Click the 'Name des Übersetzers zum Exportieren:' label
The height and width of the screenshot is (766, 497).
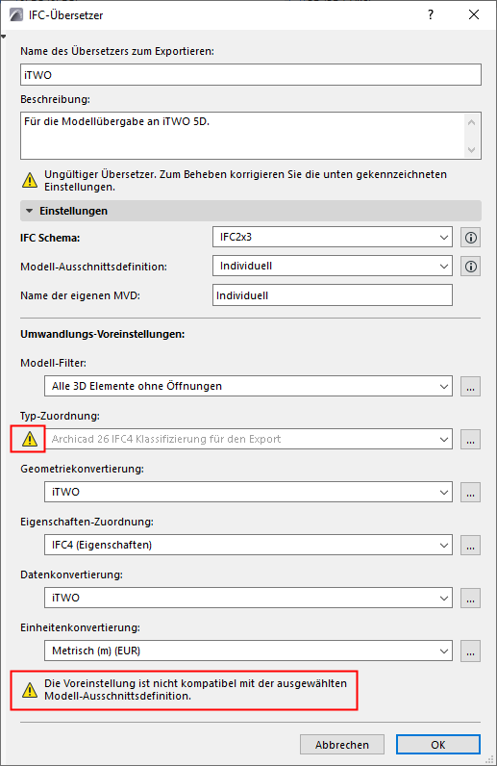click(117, 51)
